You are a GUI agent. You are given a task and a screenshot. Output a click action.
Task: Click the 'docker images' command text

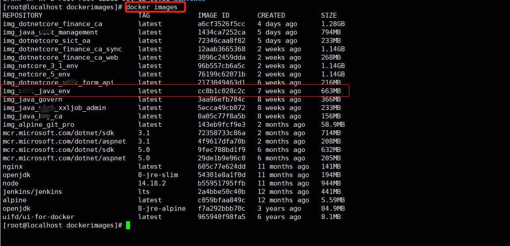coord(152,7)
